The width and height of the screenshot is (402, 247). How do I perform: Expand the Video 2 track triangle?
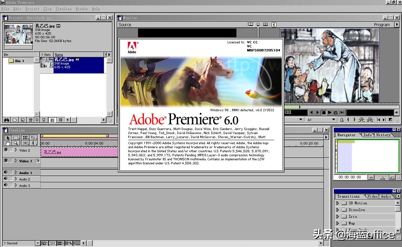(16, 150)
